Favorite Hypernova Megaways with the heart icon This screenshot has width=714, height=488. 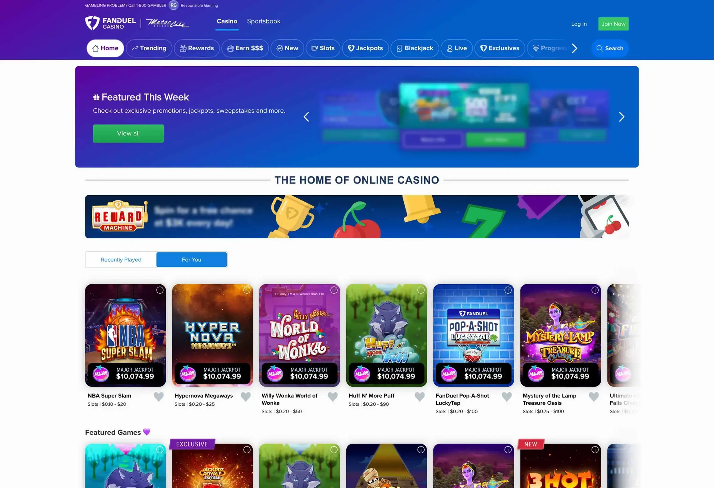[246, 397]
